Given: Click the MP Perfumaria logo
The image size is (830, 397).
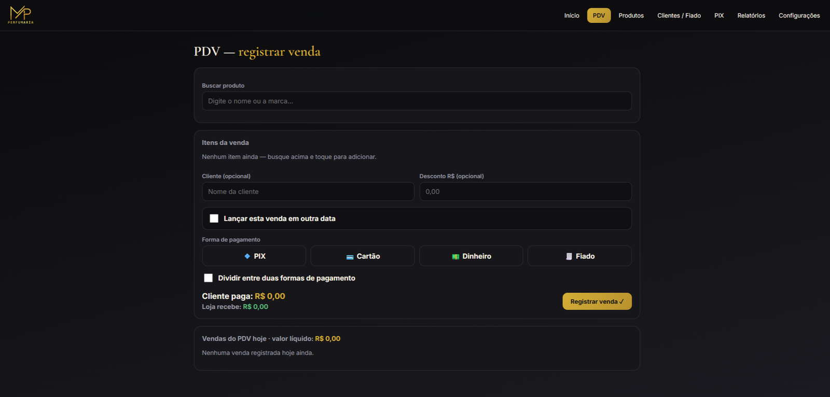Looking at the screenshot, I should (x=21, y=15).
